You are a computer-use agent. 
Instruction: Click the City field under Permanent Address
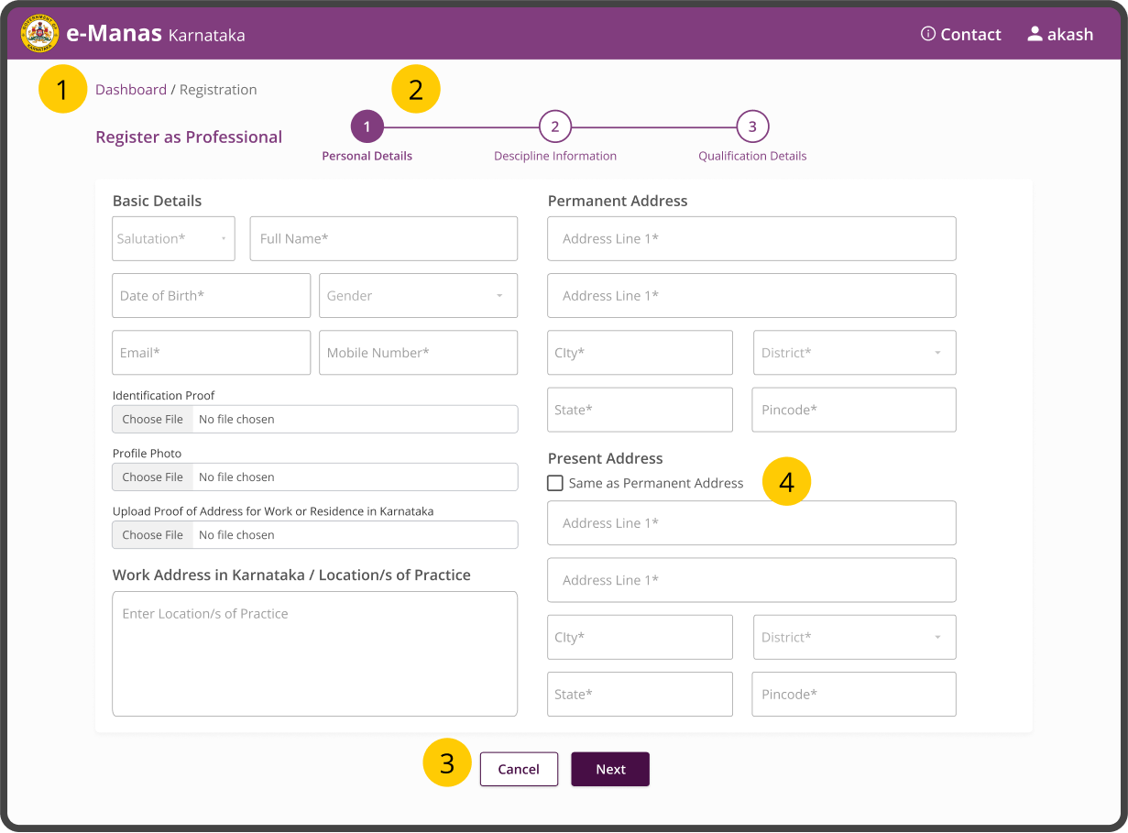pyautogui.click(x=640, y=353)
